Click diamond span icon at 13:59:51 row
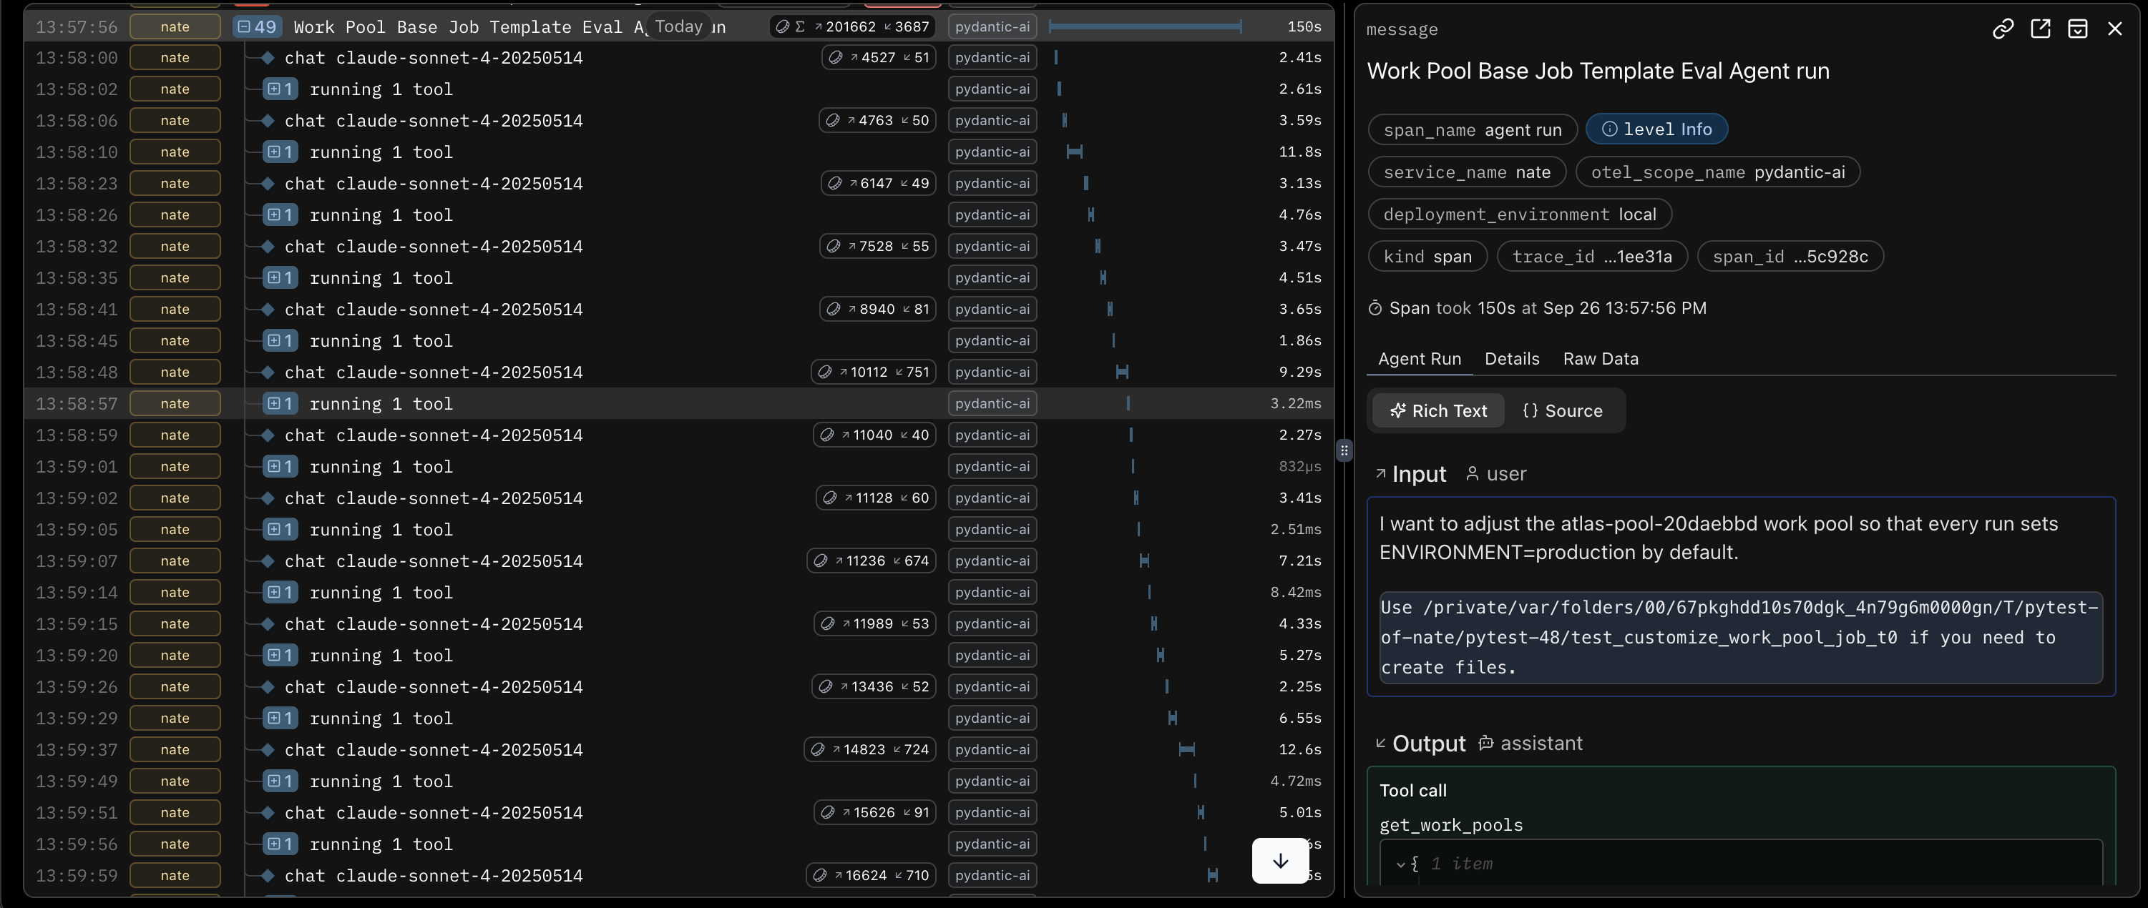The width and height of the screenshot is (2148, 908). point(268,812)
